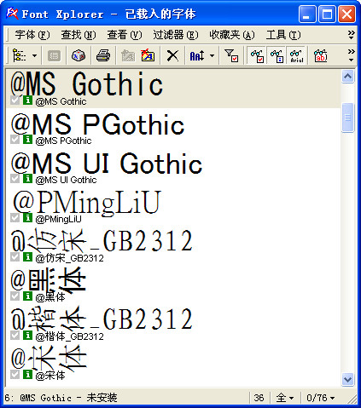The image size is (361, 408).
Task: Click the font cube icon
Action: tap(79, 55)
